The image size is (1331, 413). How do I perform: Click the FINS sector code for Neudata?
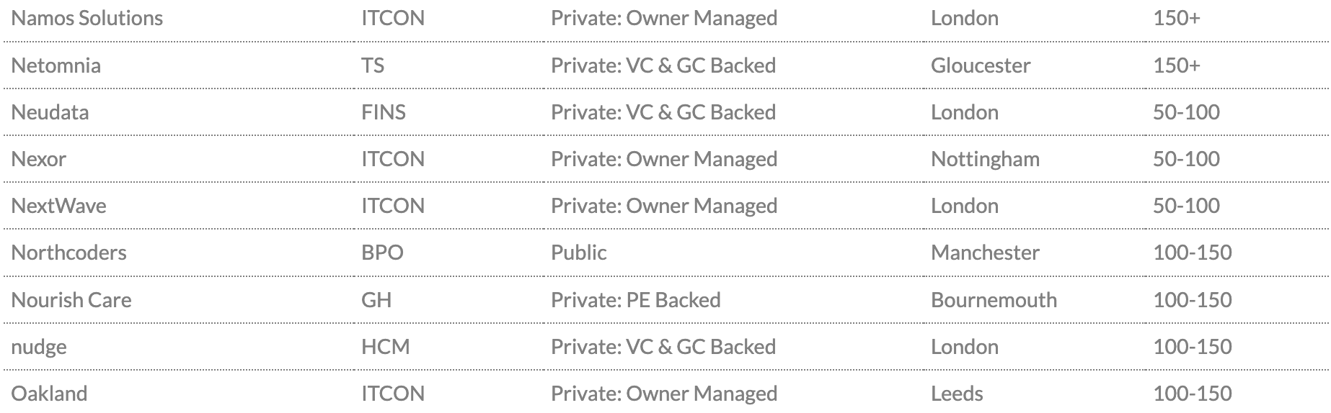point(383,112)
